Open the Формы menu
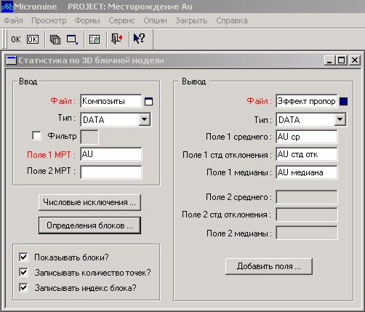 [87, 20]
